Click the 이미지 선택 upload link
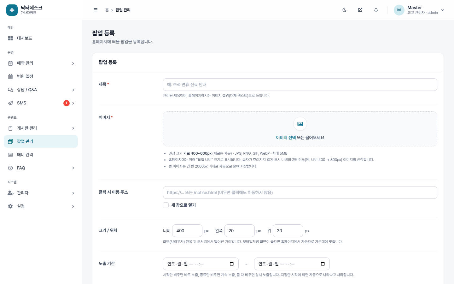The height and width of the screenshot is (284, 454). pos(286,138)
